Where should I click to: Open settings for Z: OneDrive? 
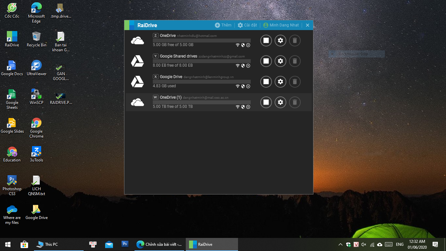[280, 41]
